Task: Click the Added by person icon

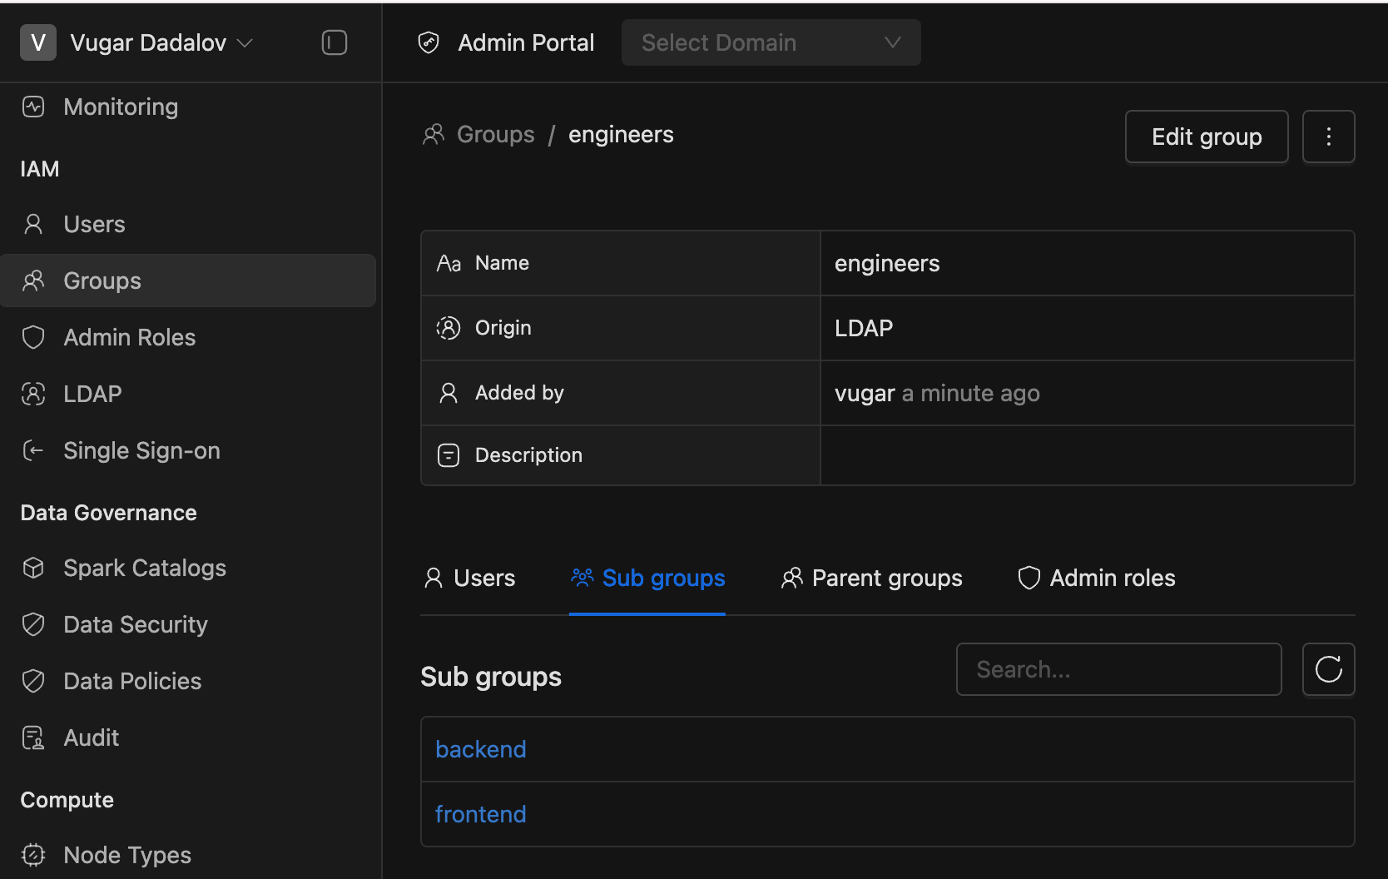Action: click(449, 393)
